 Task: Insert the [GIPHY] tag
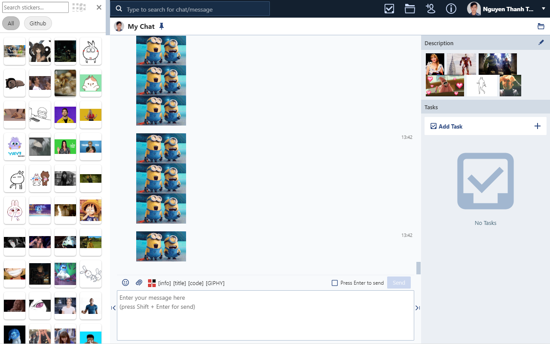coord(215,283)
